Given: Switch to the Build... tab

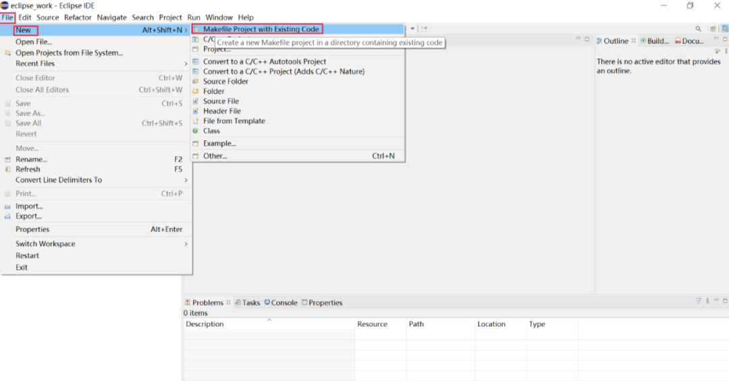Looking at the screenshot, I should tap(655, 41).
